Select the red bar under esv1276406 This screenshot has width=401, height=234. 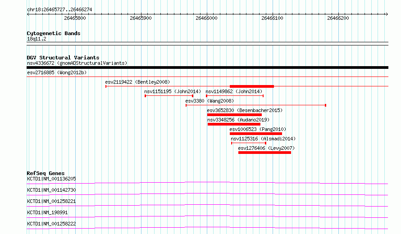pos(264,153)
